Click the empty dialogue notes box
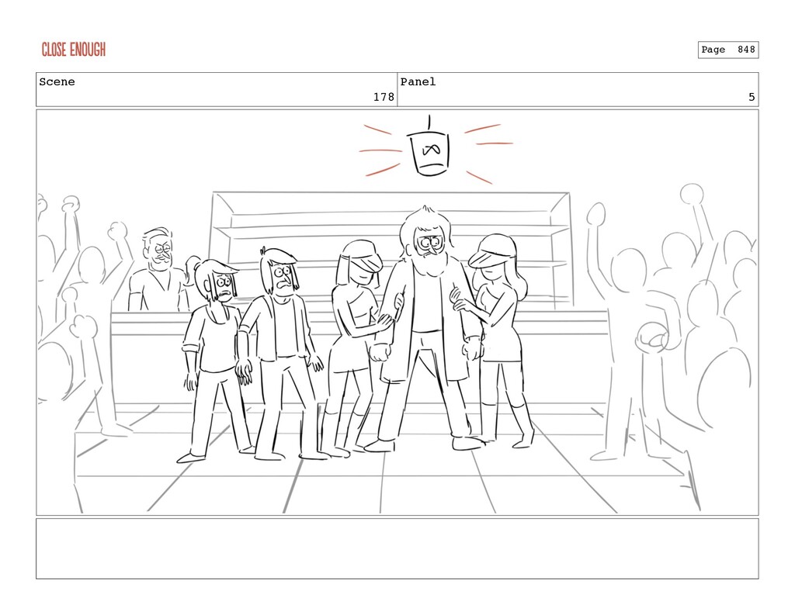 tap(397, 548)
